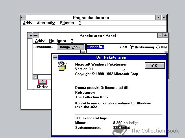Click the 8 360 kb ledigt value
The image size is (185, 138).
coord(125,123)
